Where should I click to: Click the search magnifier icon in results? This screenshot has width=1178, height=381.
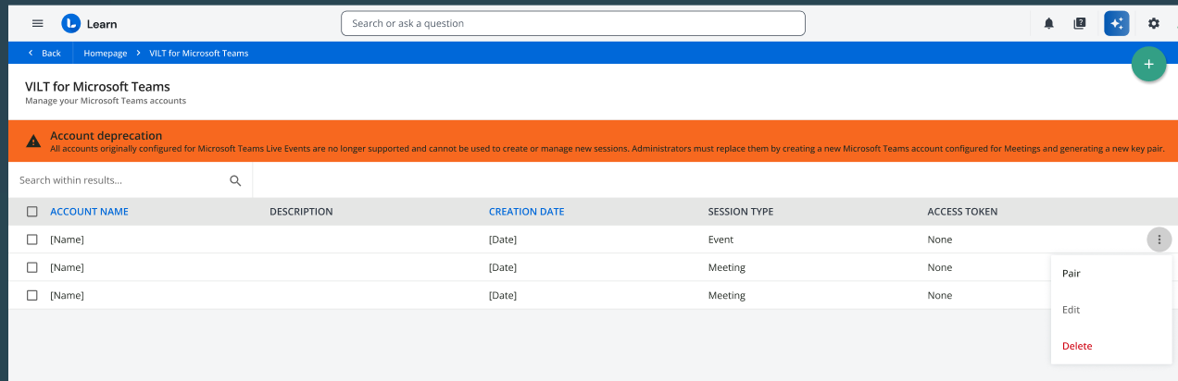click(x=235, y=180)
